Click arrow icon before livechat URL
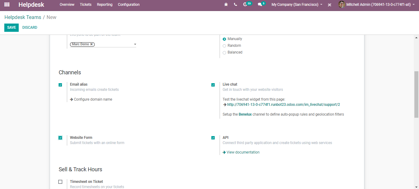This screenshot has height=189, width=419. (x=225, y=105)
